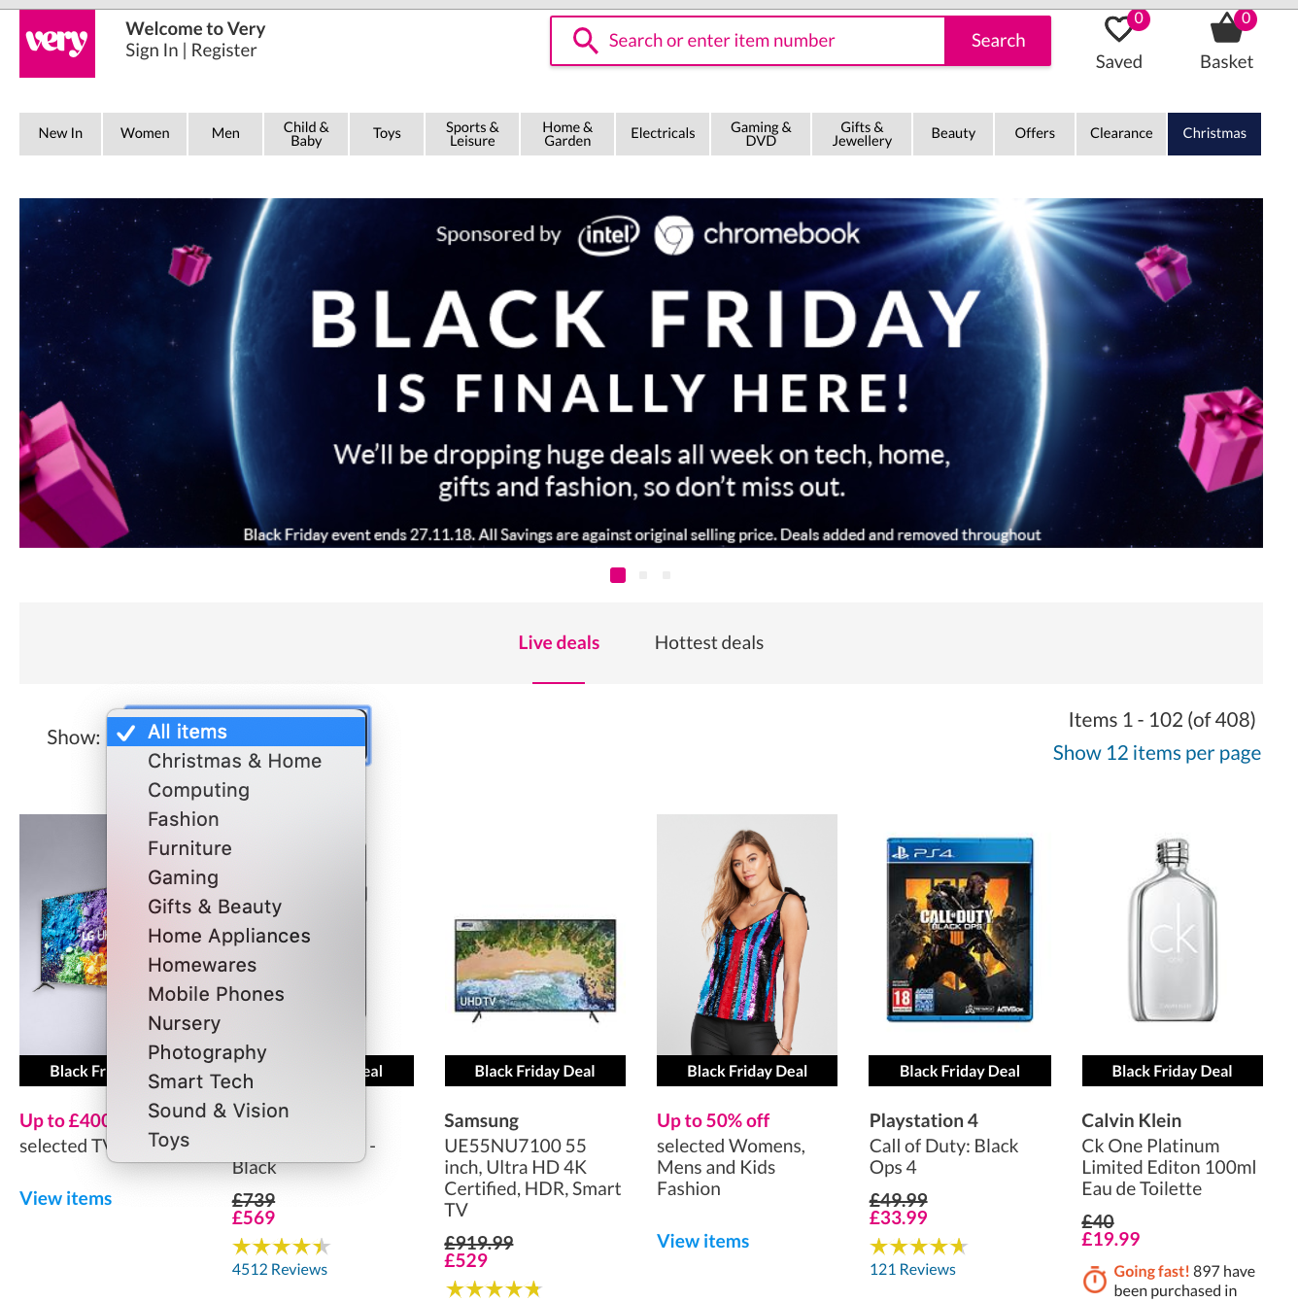Image resolution: width=1298 pixels, height=1302 pixels.
Task: Open the Basket icon
Action: tap(1227, 29)
